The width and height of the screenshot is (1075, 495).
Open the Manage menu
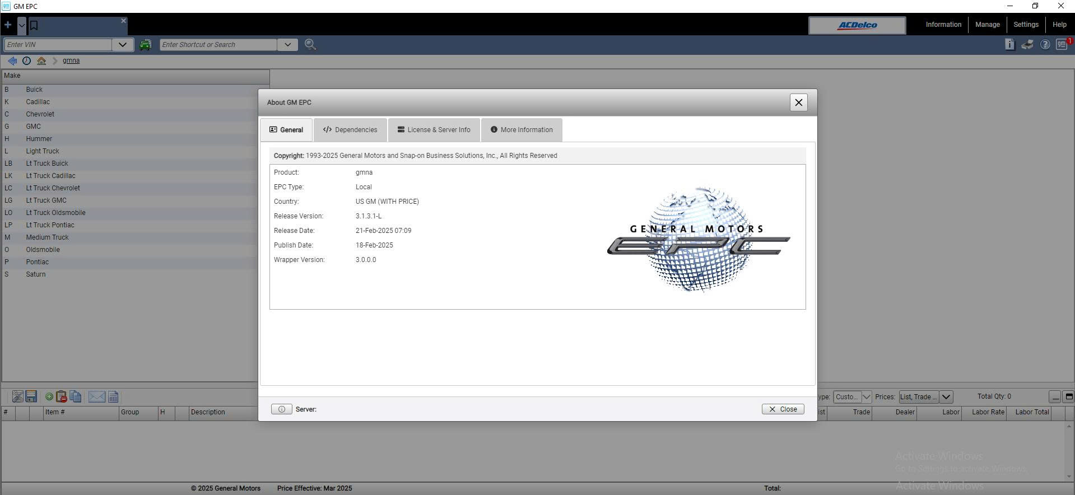pos(987,25)
